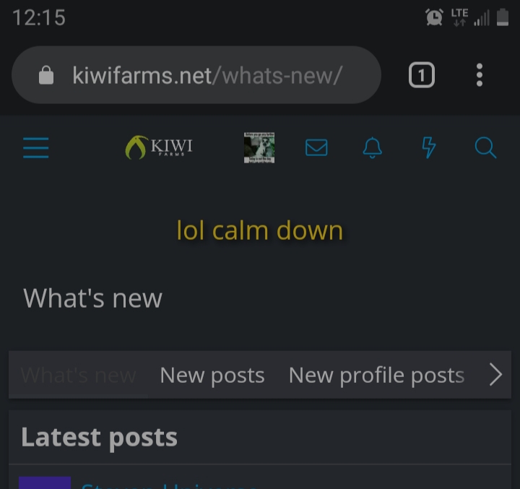The image size is (520, 489).
Task: Open the Latest posts section header
Action: click(99, 437)
